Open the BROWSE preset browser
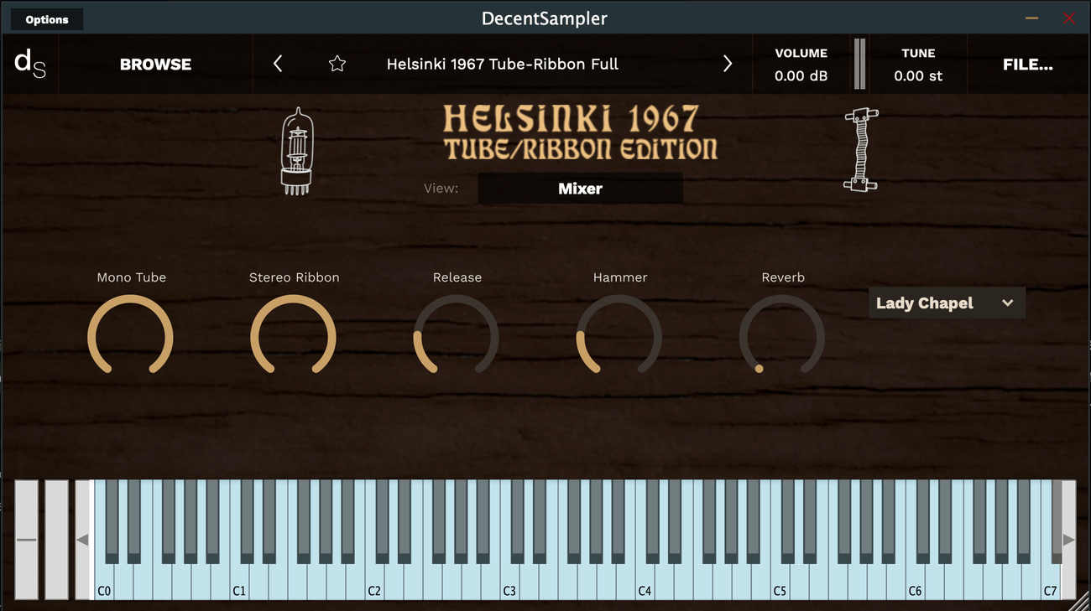 click(155, 65)
